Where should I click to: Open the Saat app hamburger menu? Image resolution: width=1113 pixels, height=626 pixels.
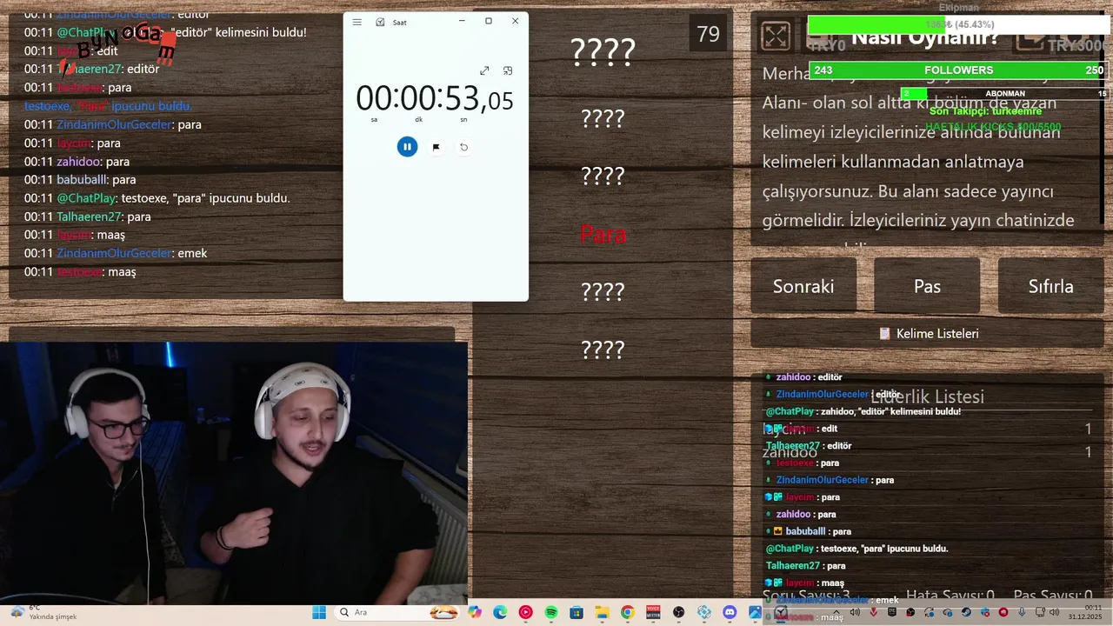(x=357, y=22)
